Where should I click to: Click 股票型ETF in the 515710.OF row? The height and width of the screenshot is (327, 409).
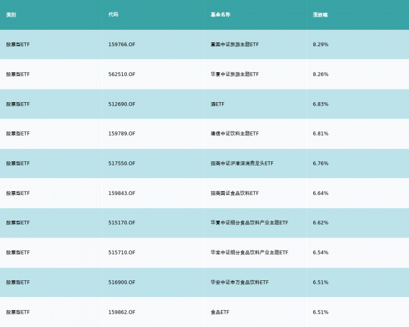(18, 253)
